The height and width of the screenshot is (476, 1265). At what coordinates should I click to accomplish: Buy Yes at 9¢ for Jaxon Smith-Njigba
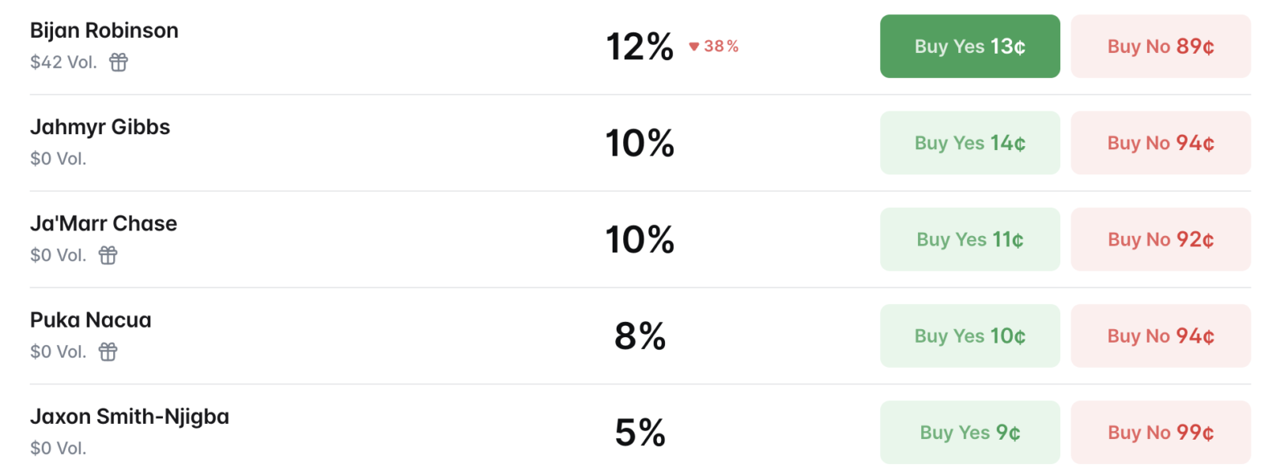[x=969, y=432]
